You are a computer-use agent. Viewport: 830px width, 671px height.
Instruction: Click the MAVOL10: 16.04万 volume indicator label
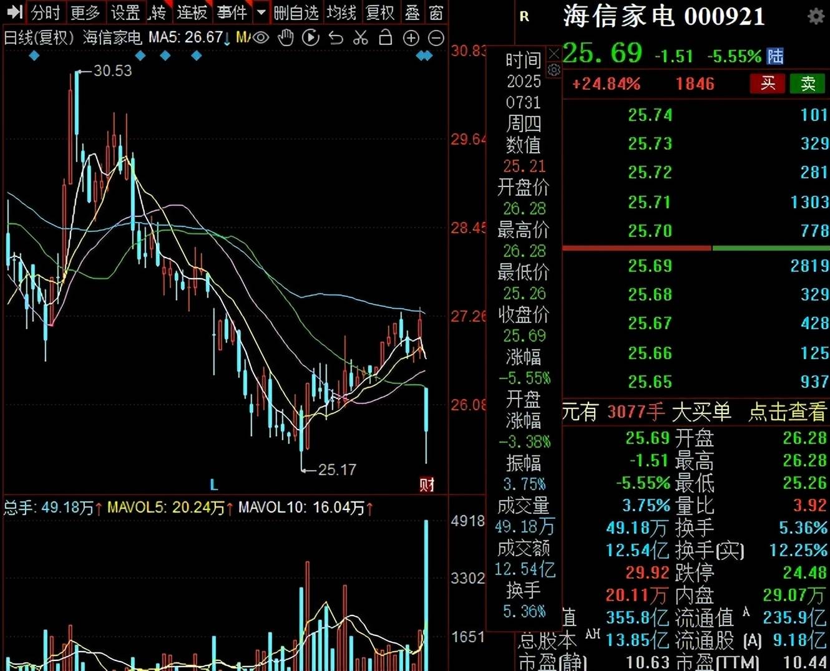[302, 508]
